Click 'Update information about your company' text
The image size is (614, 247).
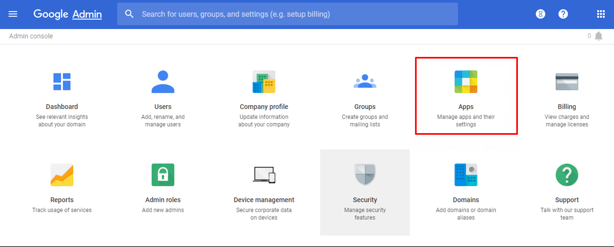pos(264,121)
